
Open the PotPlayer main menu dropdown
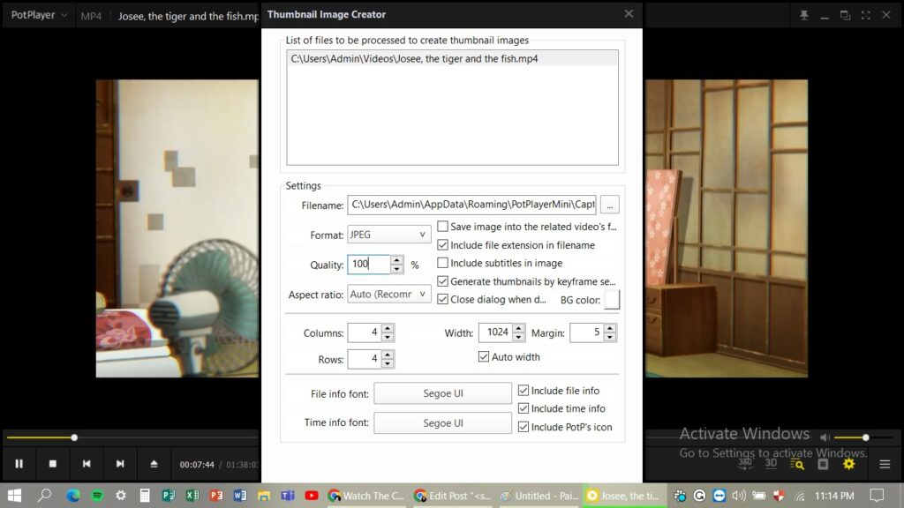click(38, 15)
